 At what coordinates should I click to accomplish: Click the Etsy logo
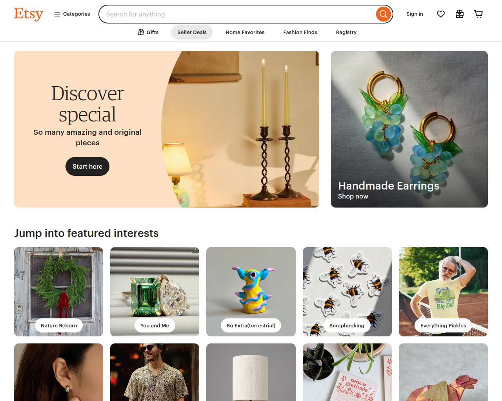[x=29, y=14]
